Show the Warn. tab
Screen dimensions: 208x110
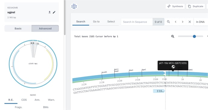(x=51, y=100)
